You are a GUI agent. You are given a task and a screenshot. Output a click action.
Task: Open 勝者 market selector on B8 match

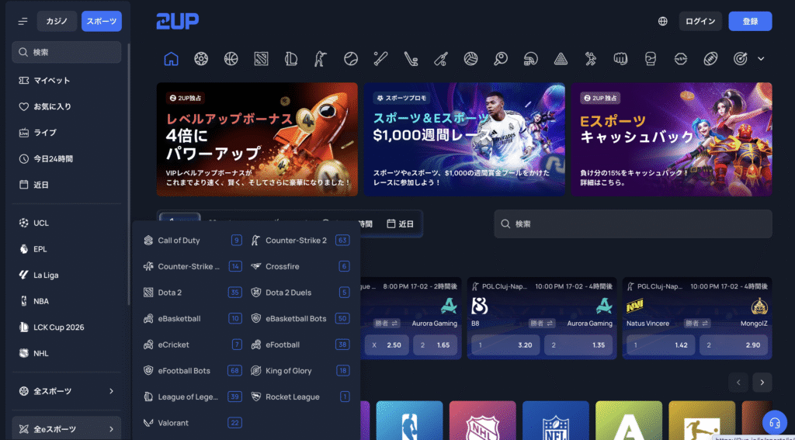540,323
